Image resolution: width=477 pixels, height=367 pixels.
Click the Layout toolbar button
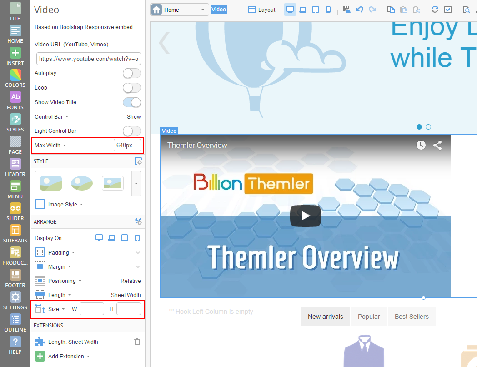(x=261, y=10)
